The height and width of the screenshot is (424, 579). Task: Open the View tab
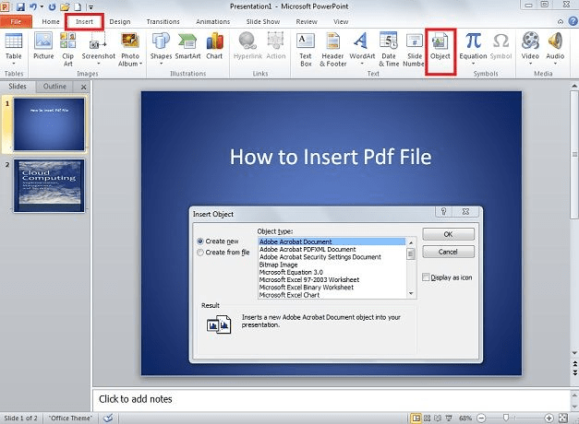(x=341, y=21)
